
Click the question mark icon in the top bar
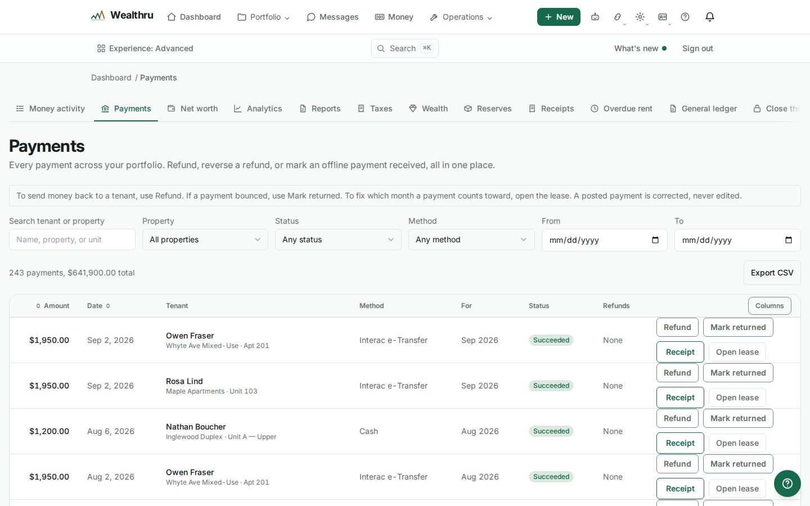685,17
